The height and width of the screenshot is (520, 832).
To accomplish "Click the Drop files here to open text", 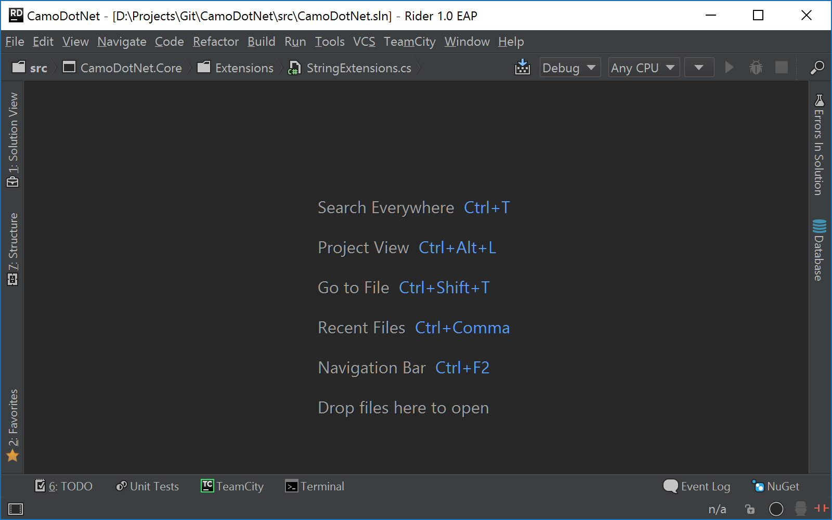I will pyautogui.click(x=404, y=408).
